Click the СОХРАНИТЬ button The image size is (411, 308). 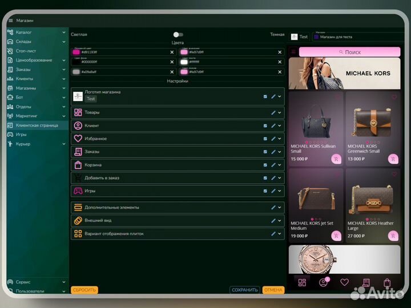[245, 290]
